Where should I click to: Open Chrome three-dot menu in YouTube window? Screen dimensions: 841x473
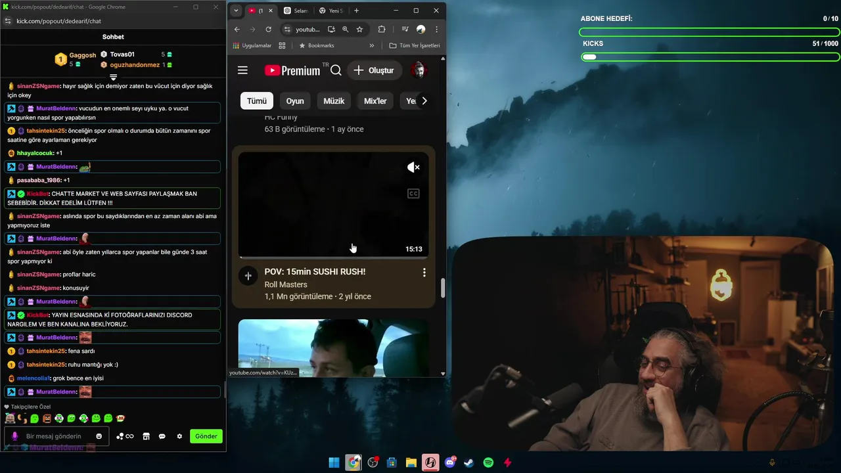click(x=436, y=29)
